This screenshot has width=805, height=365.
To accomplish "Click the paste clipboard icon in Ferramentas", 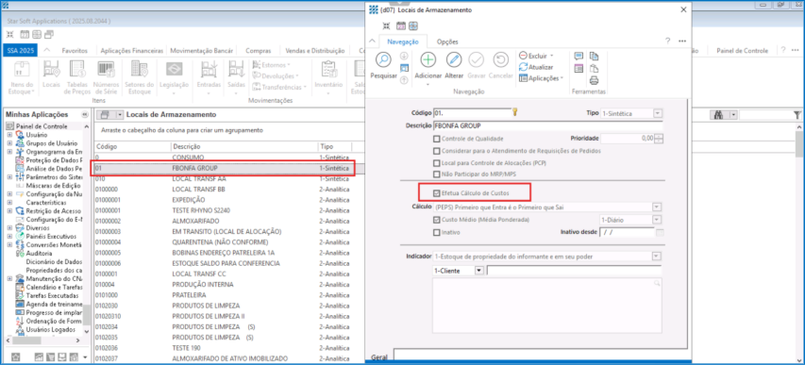I will tap(594, 68).
